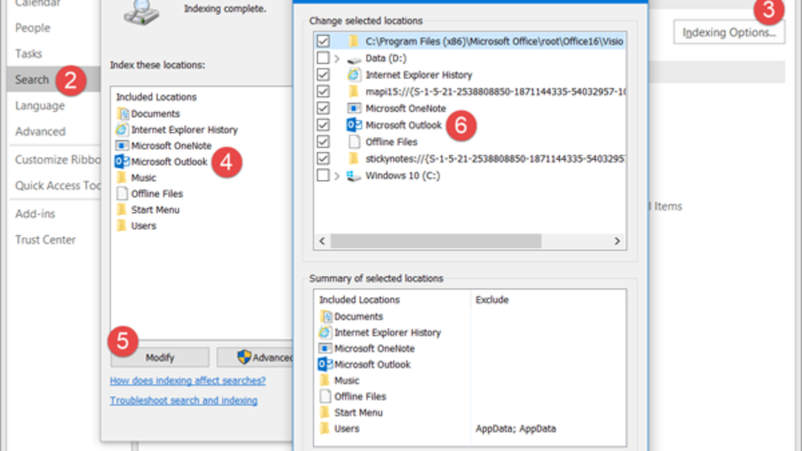Open the Search category in Options sidebar
The image size is (802, 451).
click(x=32, y=80)
